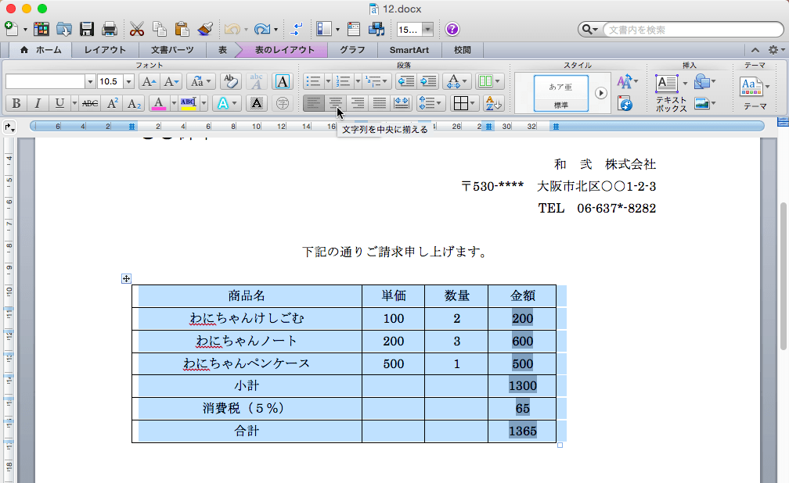Select the Format Painter brush
Viewport: 789px width, 483px height.
[x=205, y=29]
